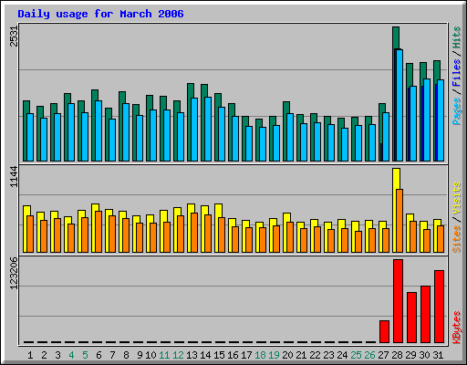Click day 20 on the x-axis

pos(287,355)
